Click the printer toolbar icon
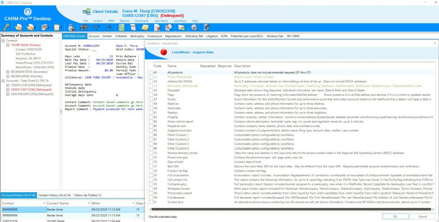The height and width of the screenshot is (222, 439). [45, 27]
